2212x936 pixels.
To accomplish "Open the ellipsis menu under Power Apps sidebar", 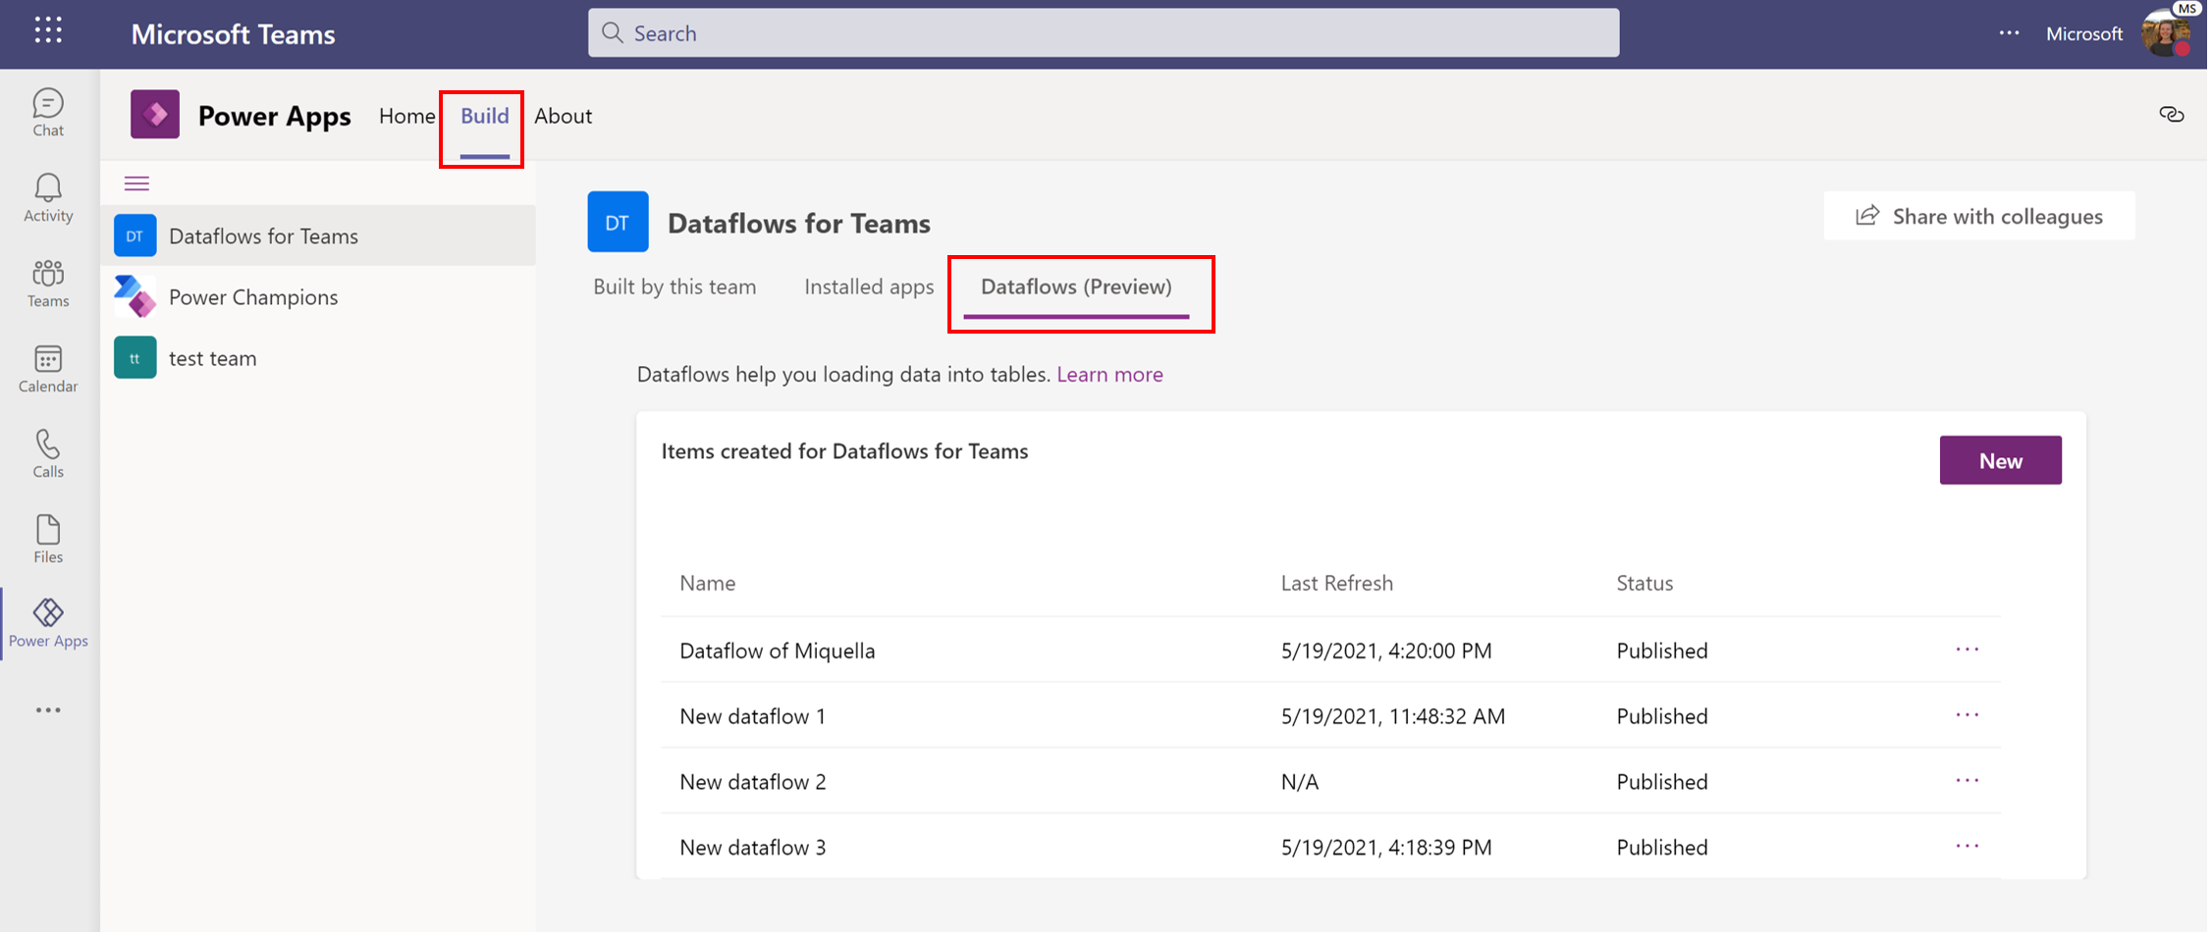I will pyautogui.click(x=47, y=709).
